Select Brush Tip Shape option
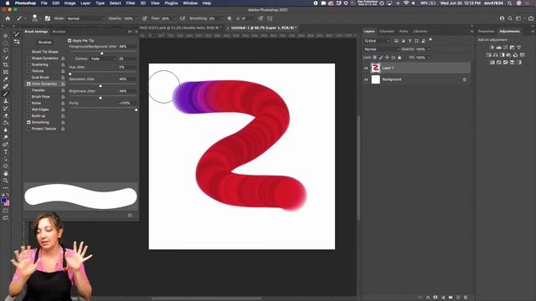The height and width of the screenshot is (301, 536). (44, 52)
